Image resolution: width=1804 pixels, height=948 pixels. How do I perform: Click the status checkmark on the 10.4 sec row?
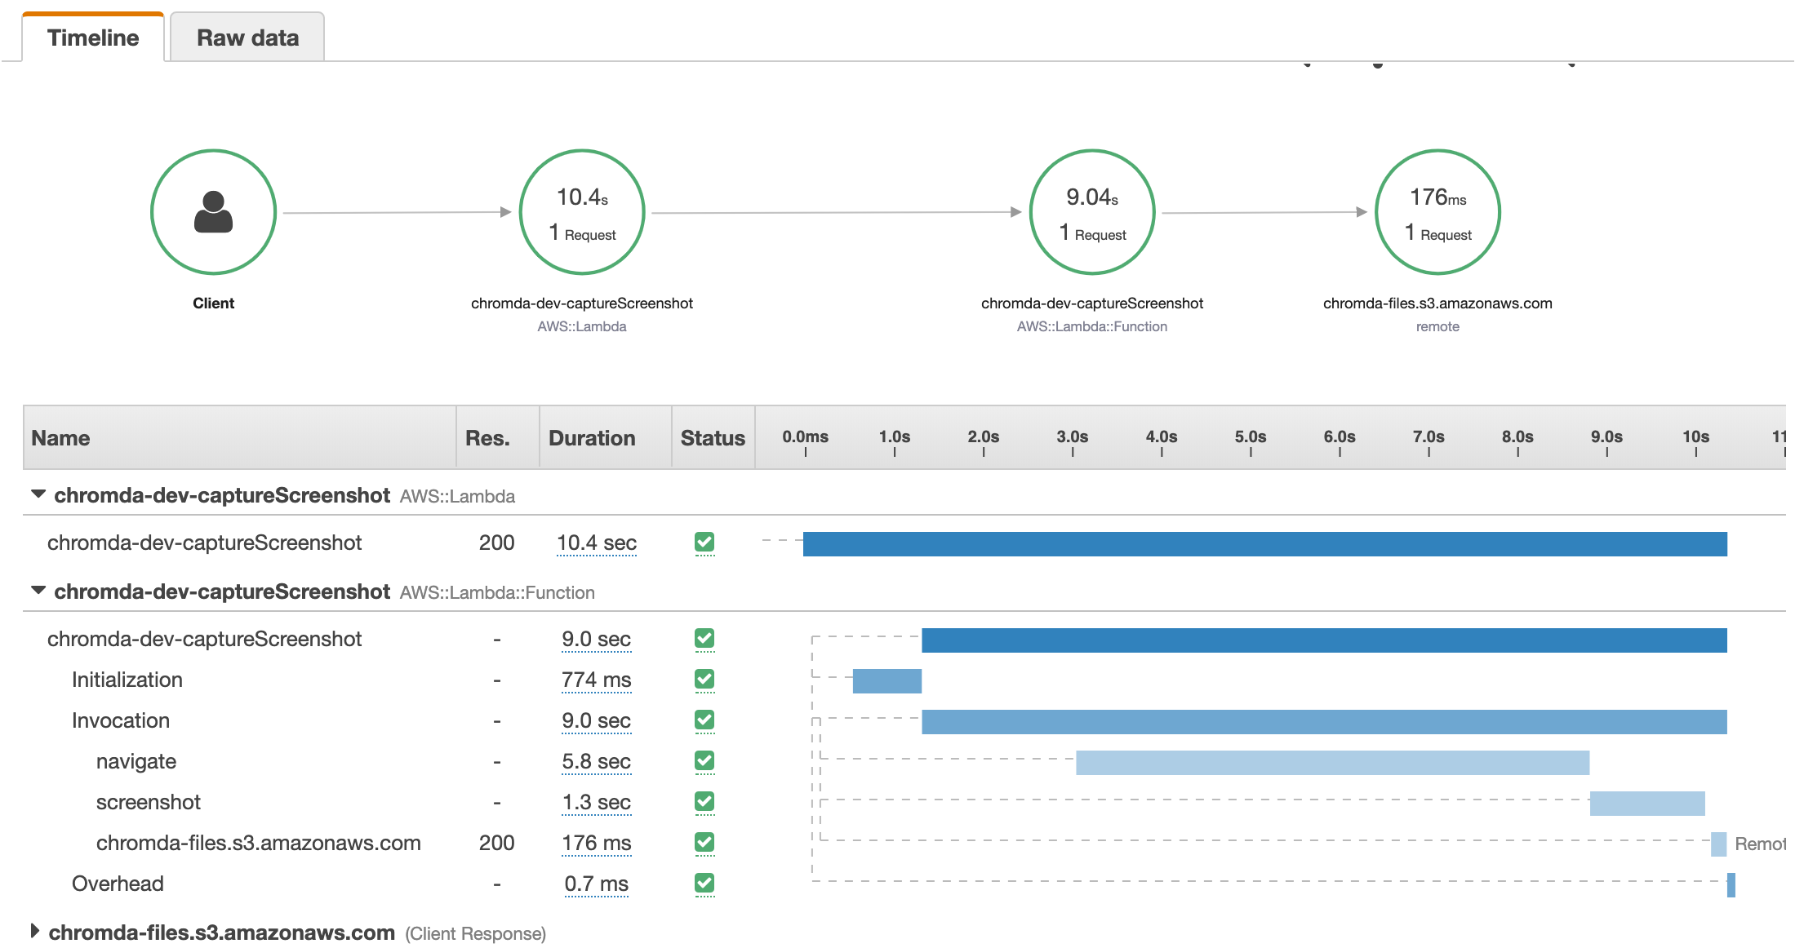pyautogui.click(x=704, y=542)
